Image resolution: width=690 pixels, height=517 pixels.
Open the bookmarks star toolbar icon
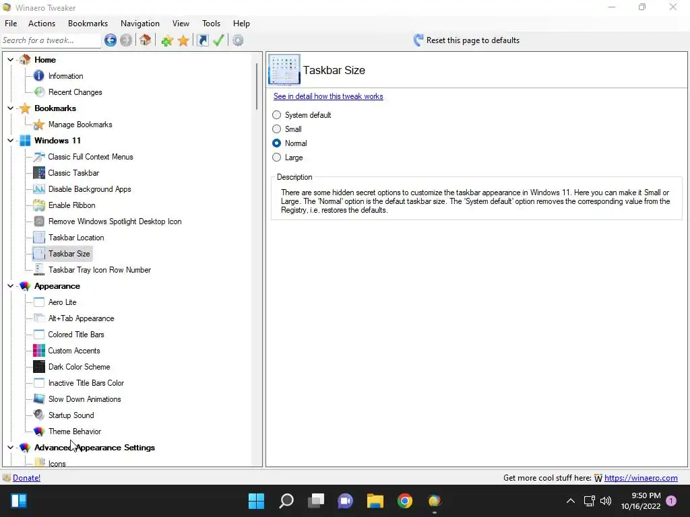(x=183, y=40)
